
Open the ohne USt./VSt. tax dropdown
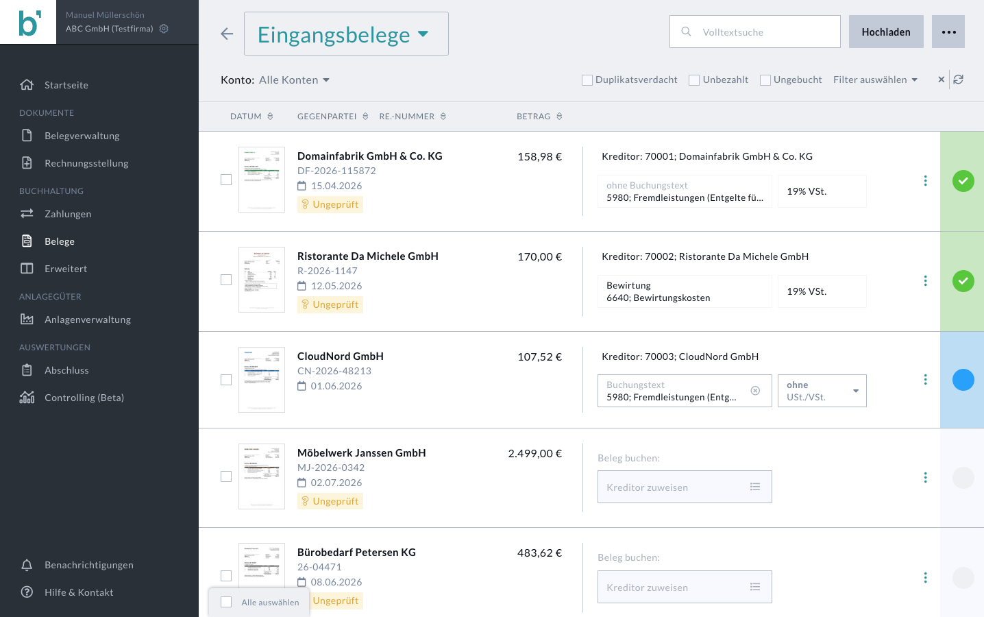tap(822, 391)
